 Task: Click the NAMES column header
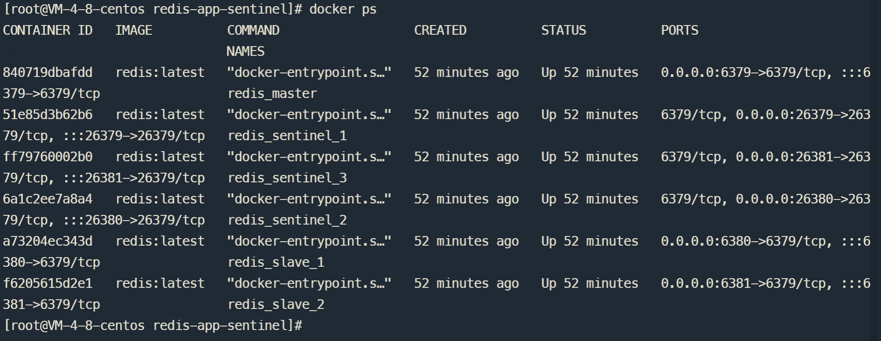[245, 51]
